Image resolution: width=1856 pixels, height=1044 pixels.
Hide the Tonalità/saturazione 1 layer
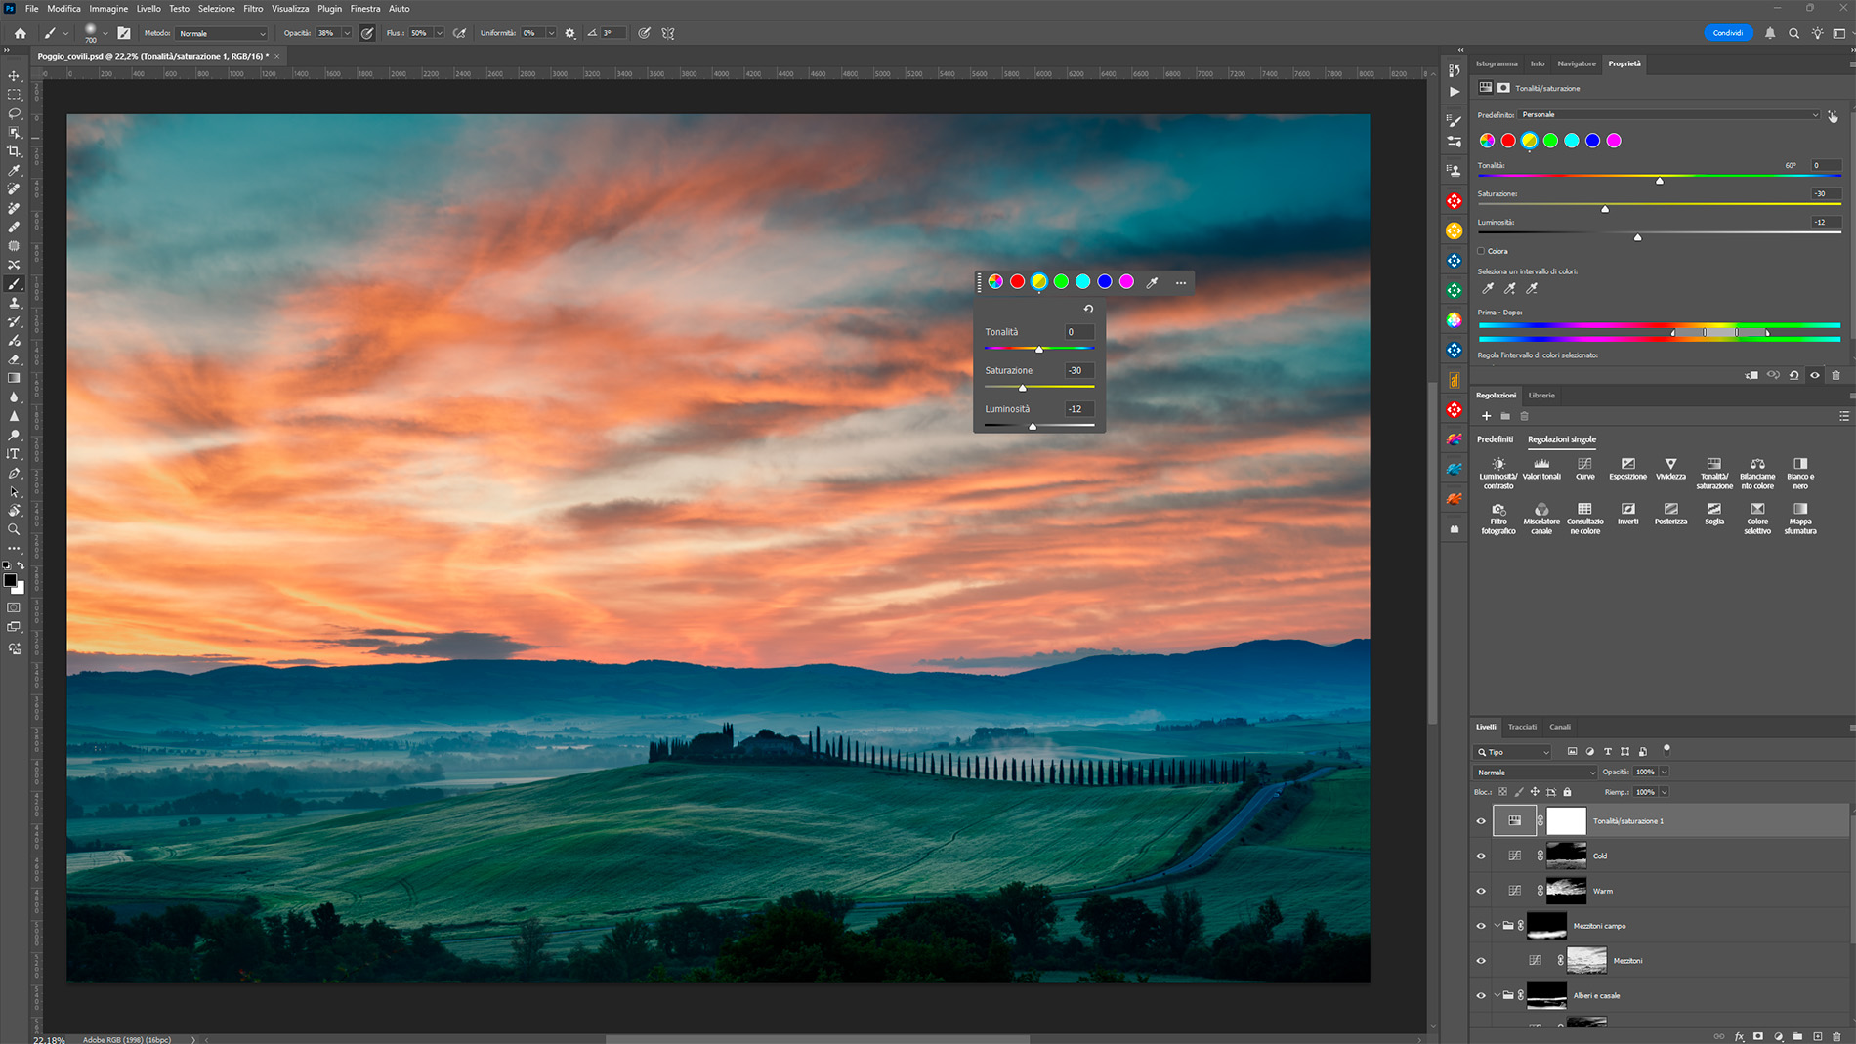(1481, 821)
